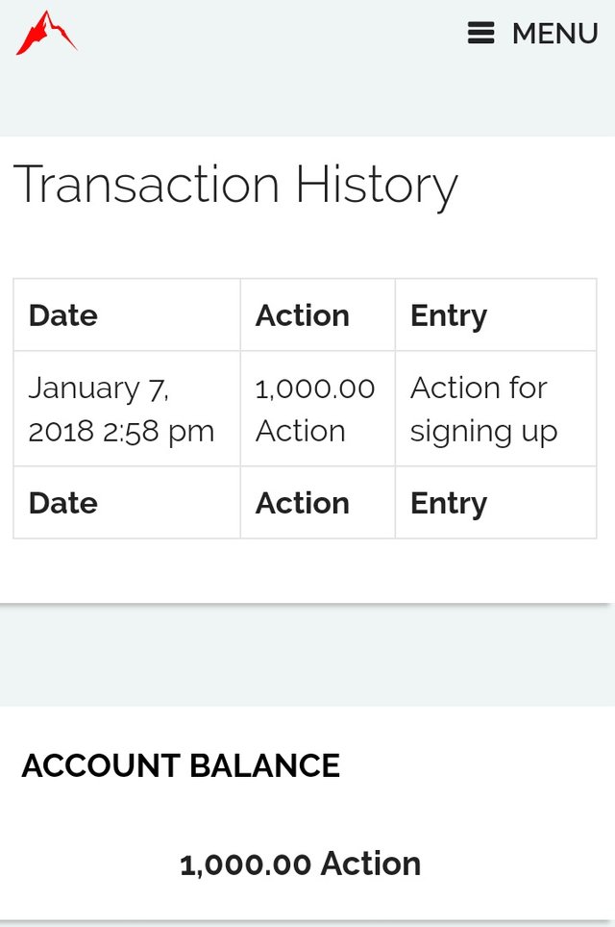The height and width of the screenshot is (927, 615).
Task: Click the ACCOUNT BALANCE heading
Action: pyautogui.click(x=181, y=765)
